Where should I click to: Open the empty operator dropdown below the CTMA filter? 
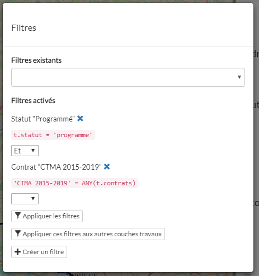coord(25,199)
